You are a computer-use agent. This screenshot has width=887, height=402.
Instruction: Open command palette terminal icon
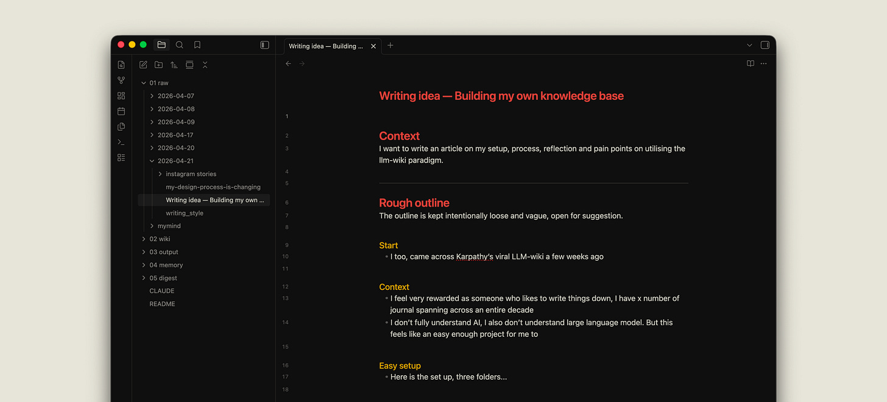pos(121,142)
